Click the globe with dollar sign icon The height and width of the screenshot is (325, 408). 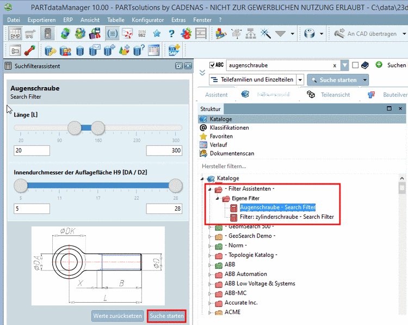coord(80,34)
